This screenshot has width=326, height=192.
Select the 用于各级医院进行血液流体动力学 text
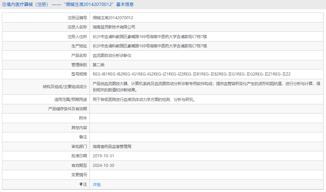pos(144,100)
